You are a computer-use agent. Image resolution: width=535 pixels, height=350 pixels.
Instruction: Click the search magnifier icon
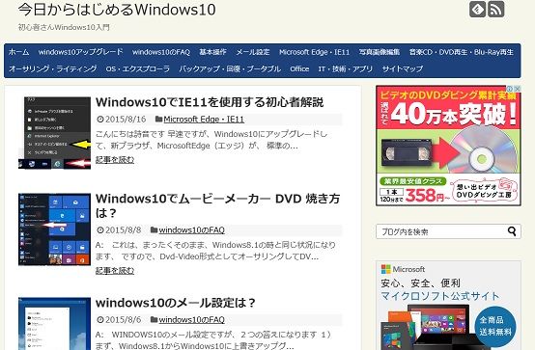click(x=512, y=231)
